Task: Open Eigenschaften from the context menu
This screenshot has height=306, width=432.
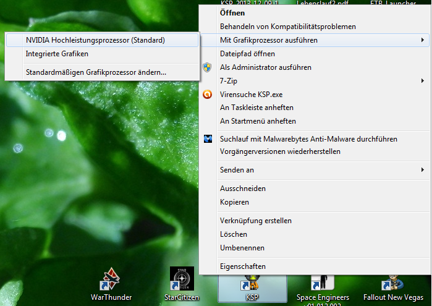Action: tap(243, 266)
